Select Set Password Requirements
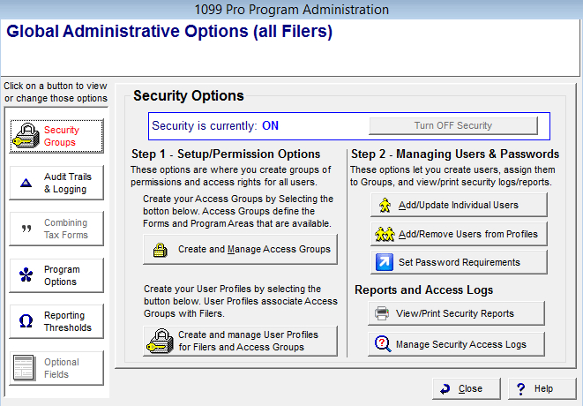The height and width of the screenshot is (406, 583). point(459,263)
